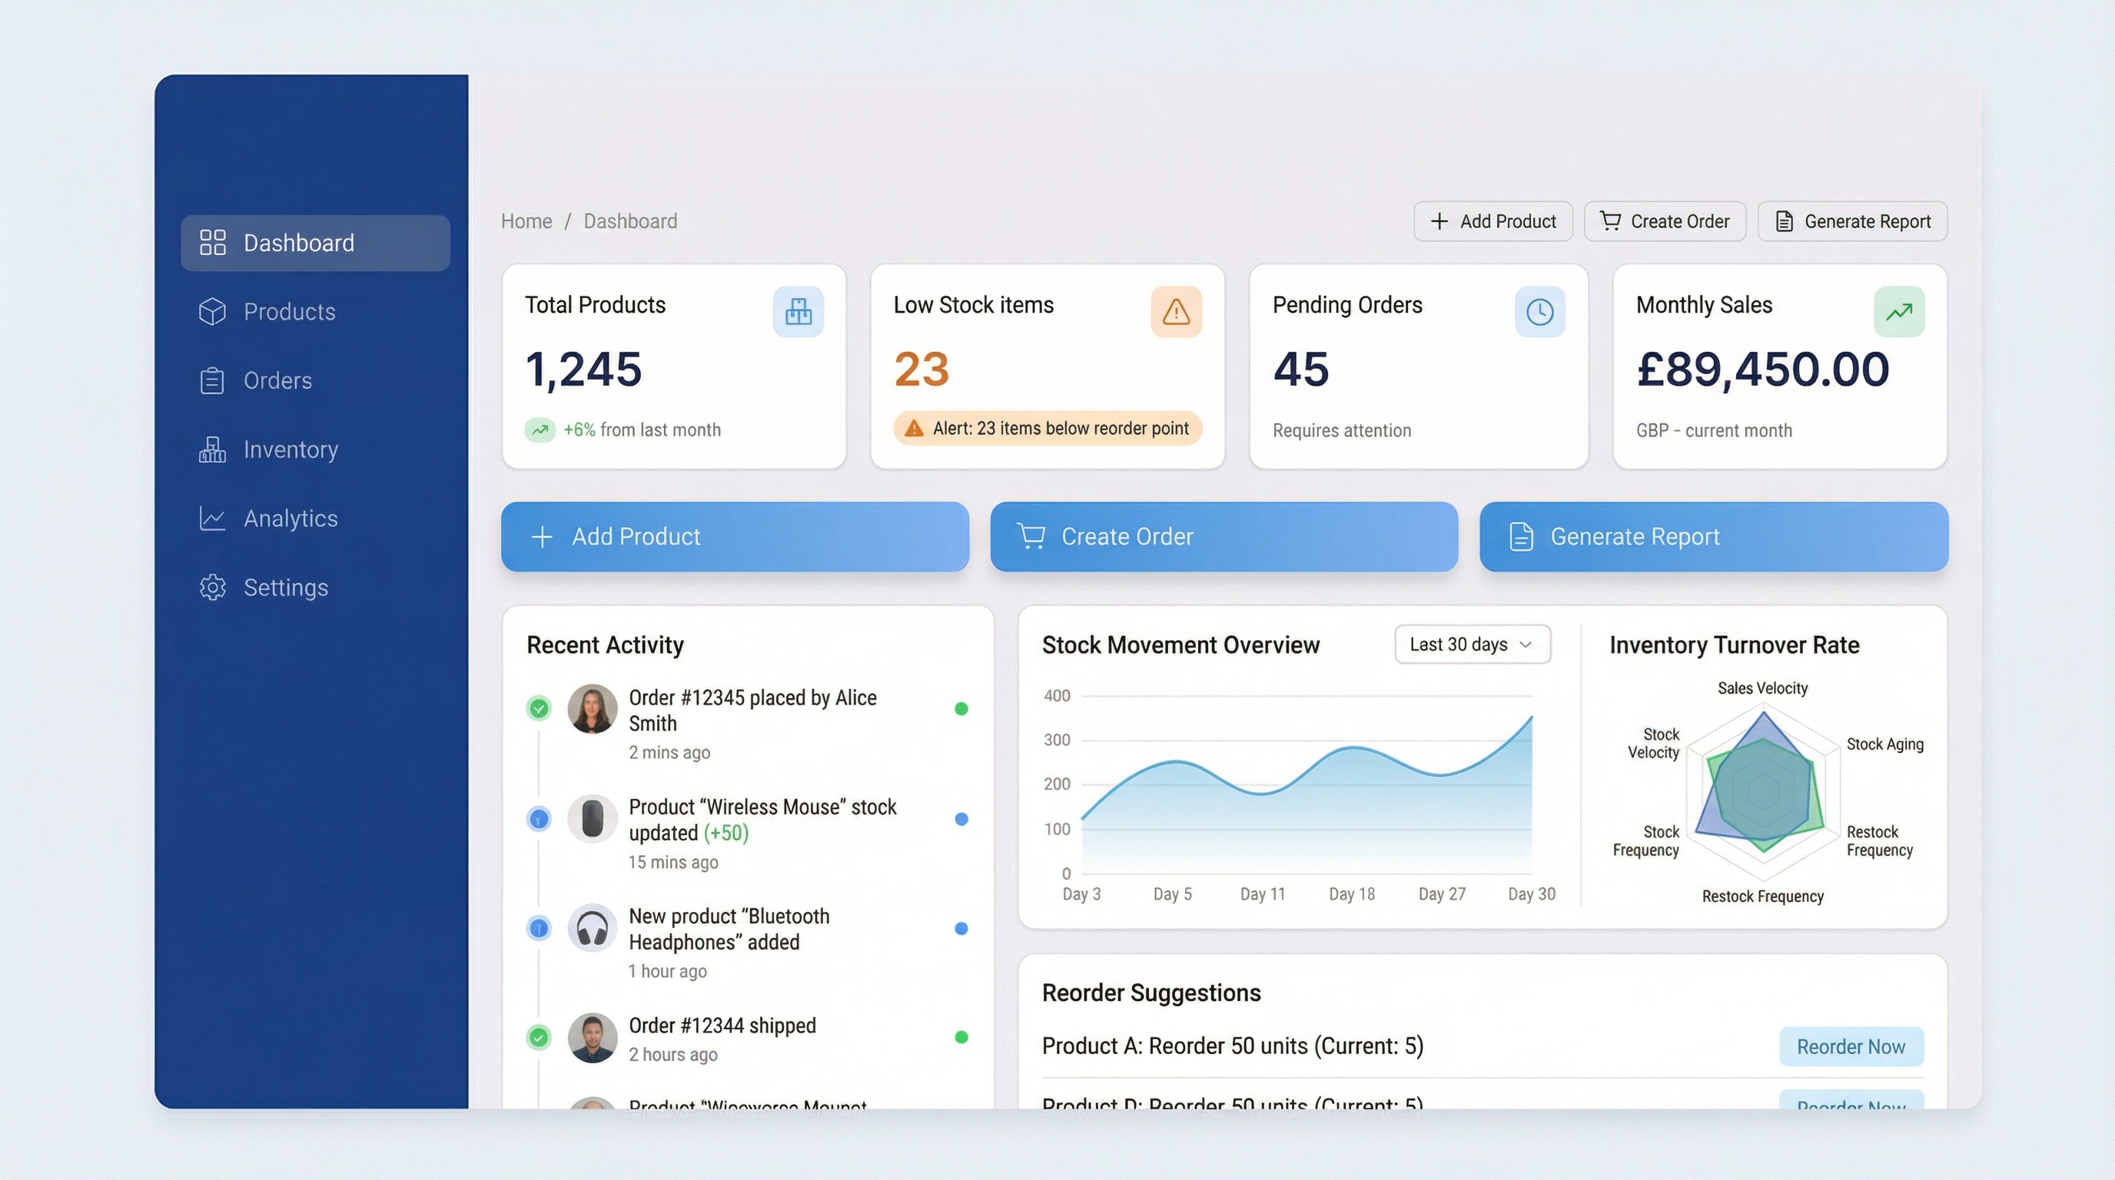
Task: Select the Analytics chart icon
Action: pyautogui.click(x=212, y=518)
